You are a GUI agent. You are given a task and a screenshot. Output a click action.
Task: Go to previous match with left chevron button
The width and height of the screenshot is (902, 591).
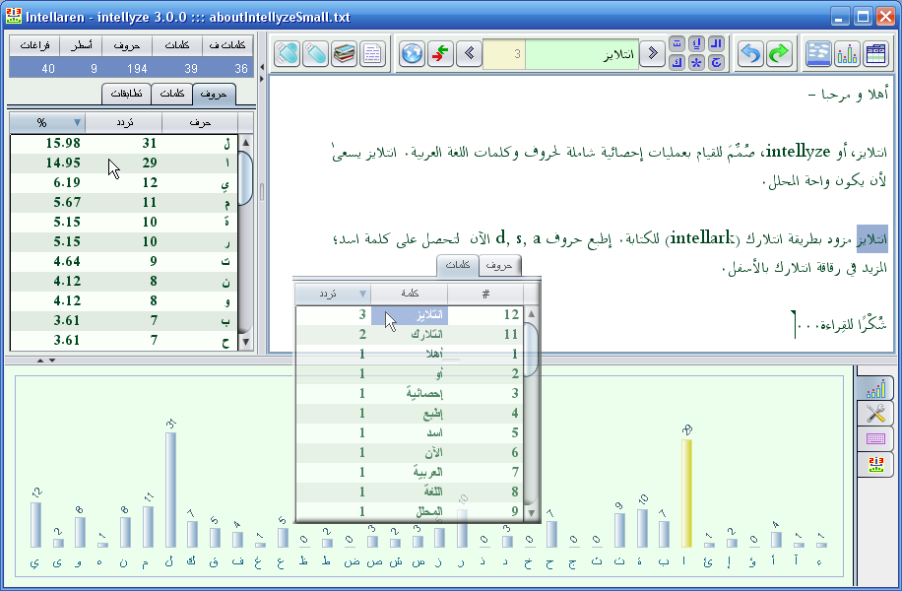point(470,54)
